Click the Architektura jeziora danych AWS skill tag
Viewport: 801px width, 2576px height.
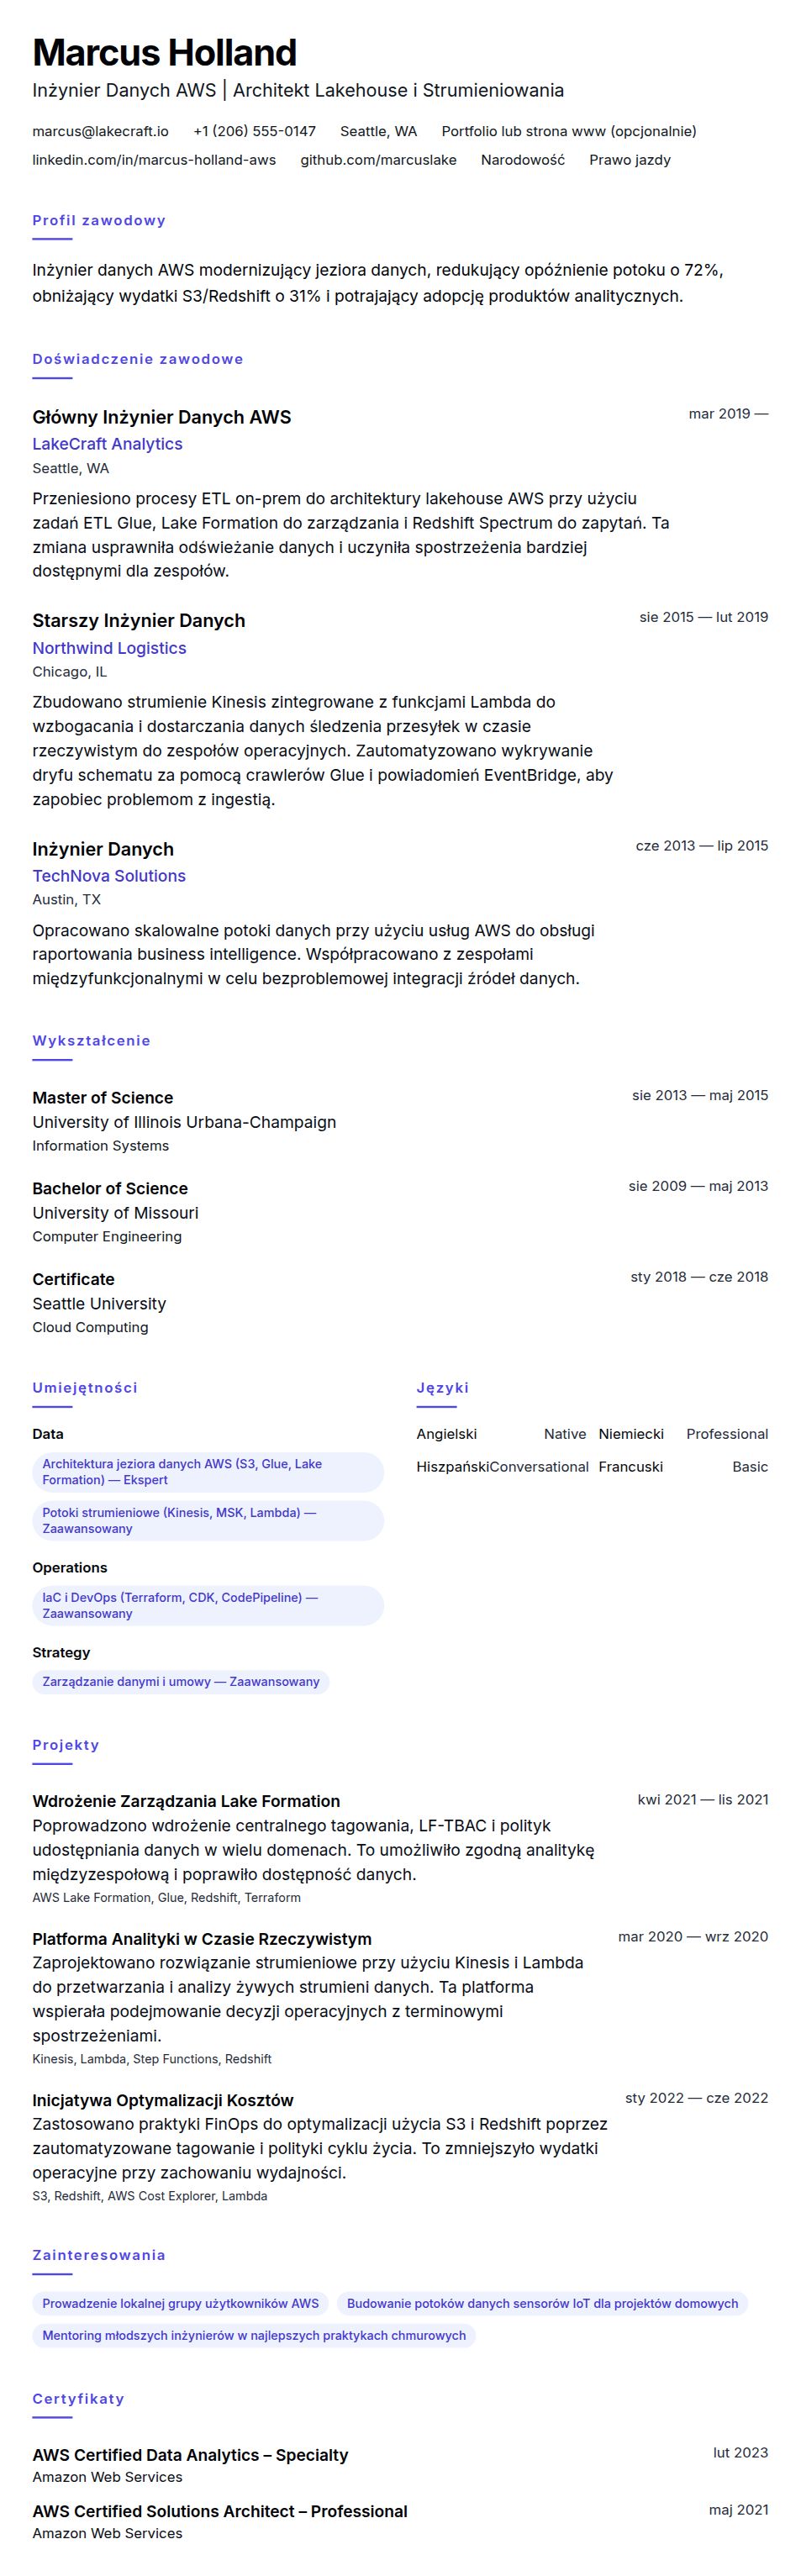pyautogui.click(x=208, y=1472)
